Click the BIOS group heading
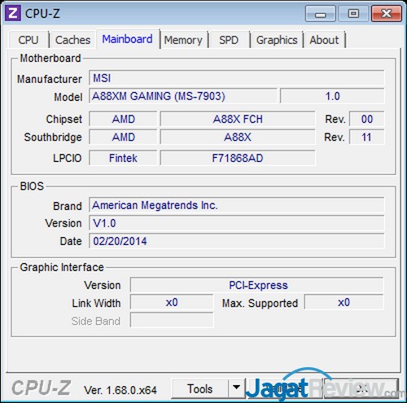Screen dimensions: 407x403 click(x=32, y=186)
